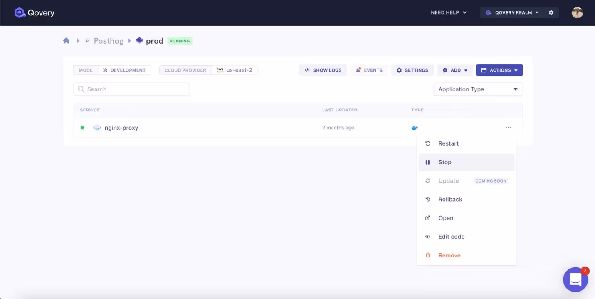Image resolution: width=595 pixels, height=299 pixels.
Task: Click the Docker whale type icon
Action: [x=415, y=128]
